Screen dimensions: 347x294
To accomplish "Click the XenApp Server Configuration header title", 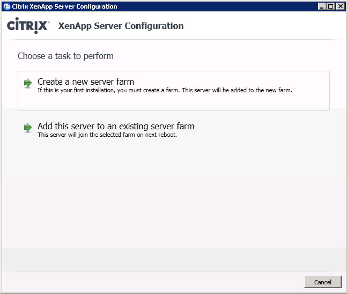I will tap(121, 26).
